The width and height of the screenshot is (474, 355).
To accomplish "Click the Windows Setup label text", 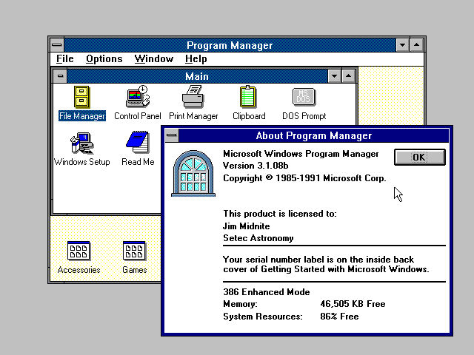I will (82, 162).
